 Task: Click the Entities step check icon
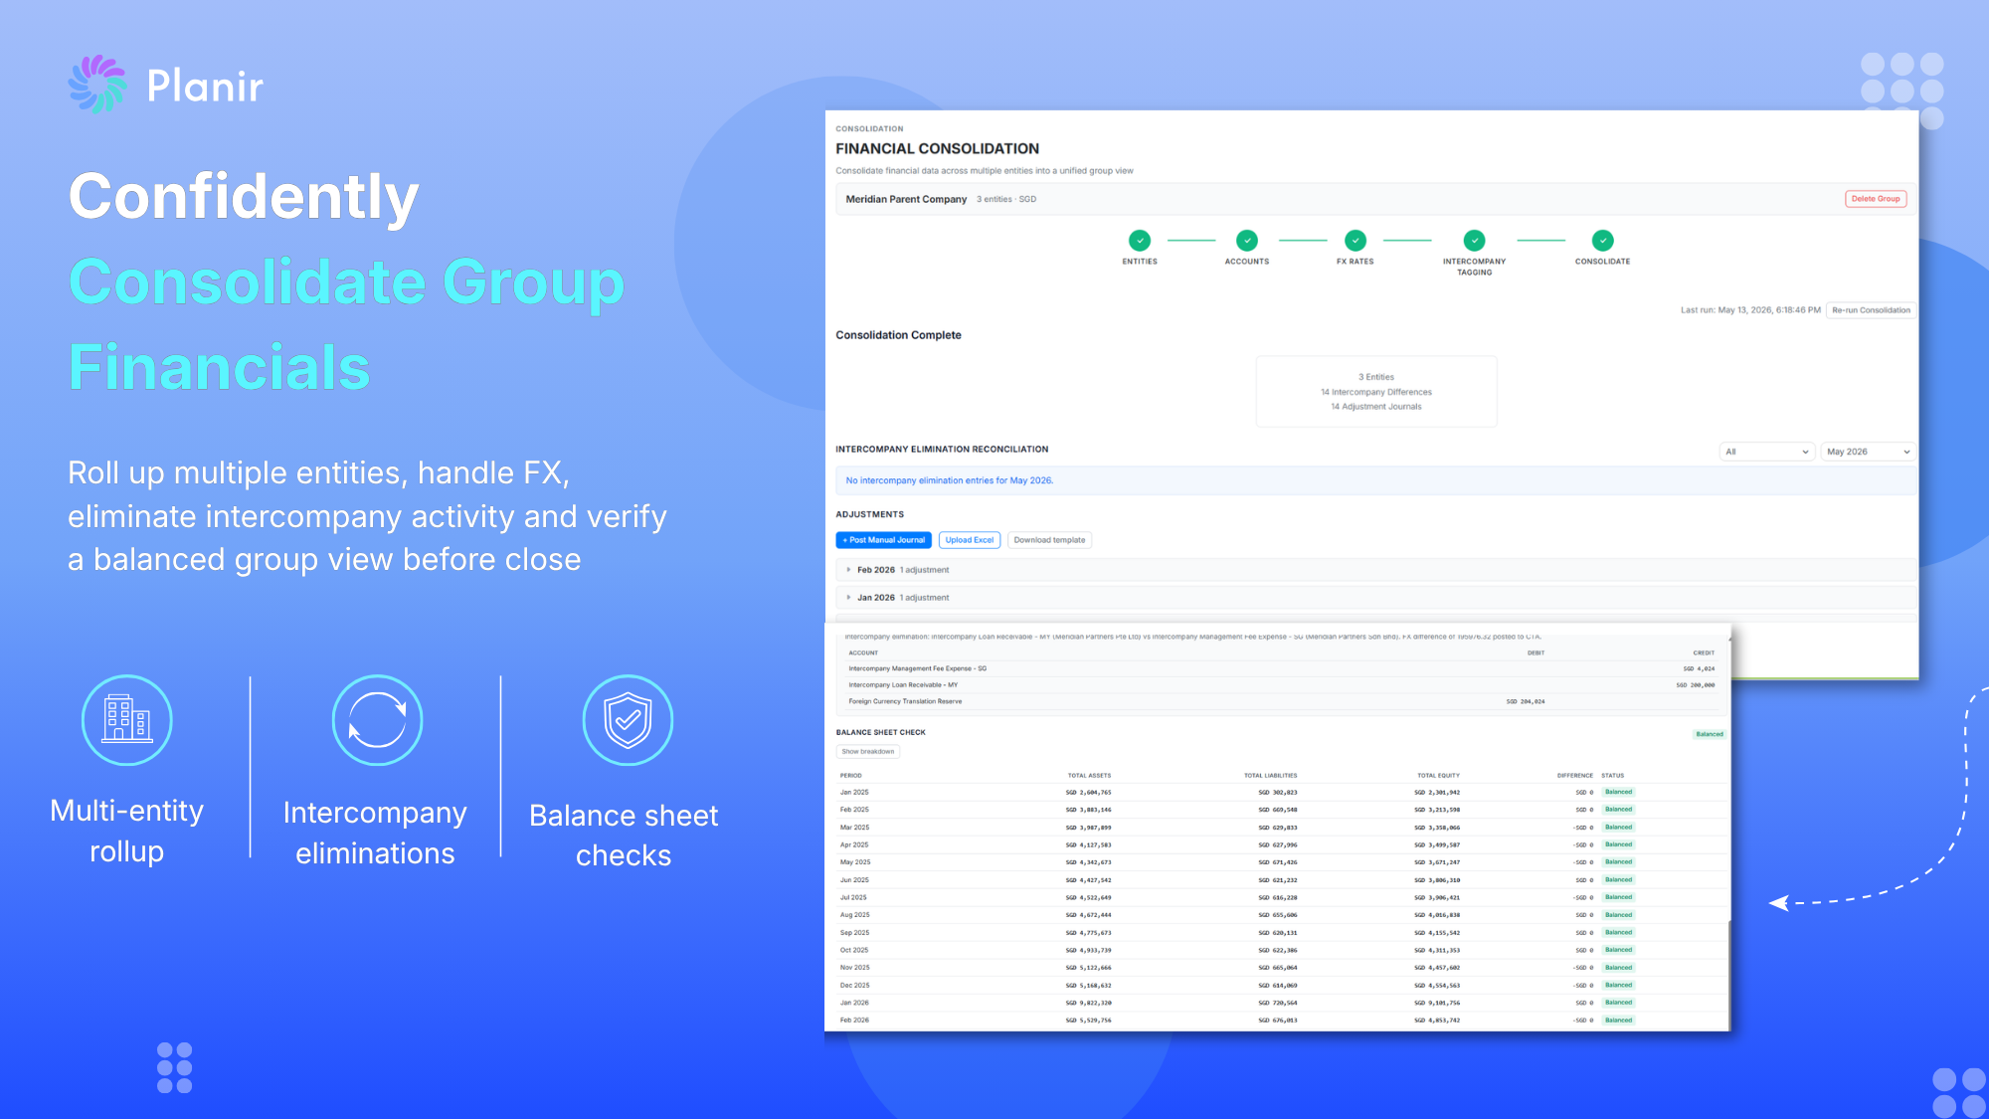pos(1140,241)
